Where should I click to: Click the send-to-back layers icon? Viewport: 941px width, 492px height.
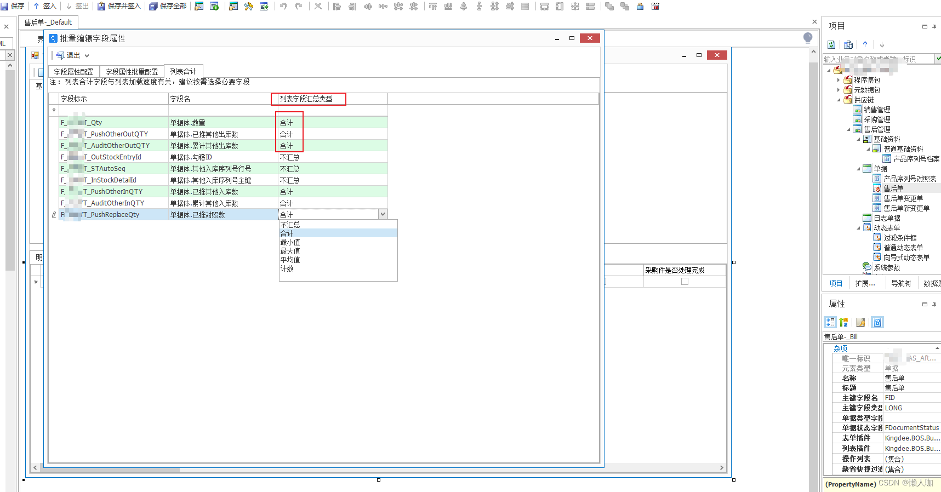(x=625, y=6)
